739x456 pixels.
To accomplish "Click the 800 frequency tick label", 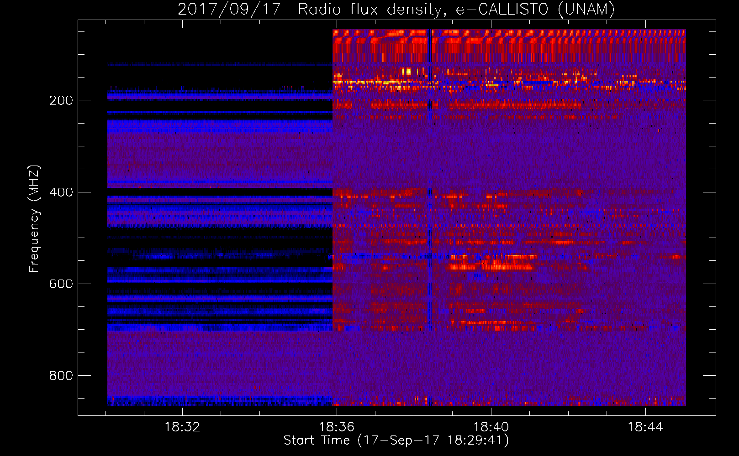I will (61, 375).
